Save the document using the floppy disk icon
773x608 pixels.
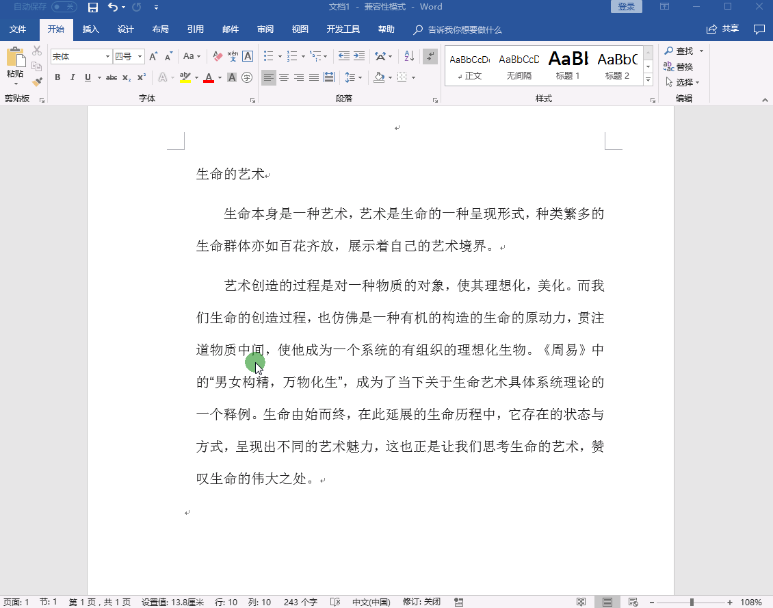click(x=92, y=7)
